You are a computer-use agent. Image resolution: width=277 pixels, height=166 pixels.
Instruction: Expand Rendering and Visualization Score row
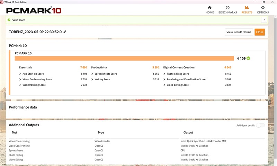point(164,80)
